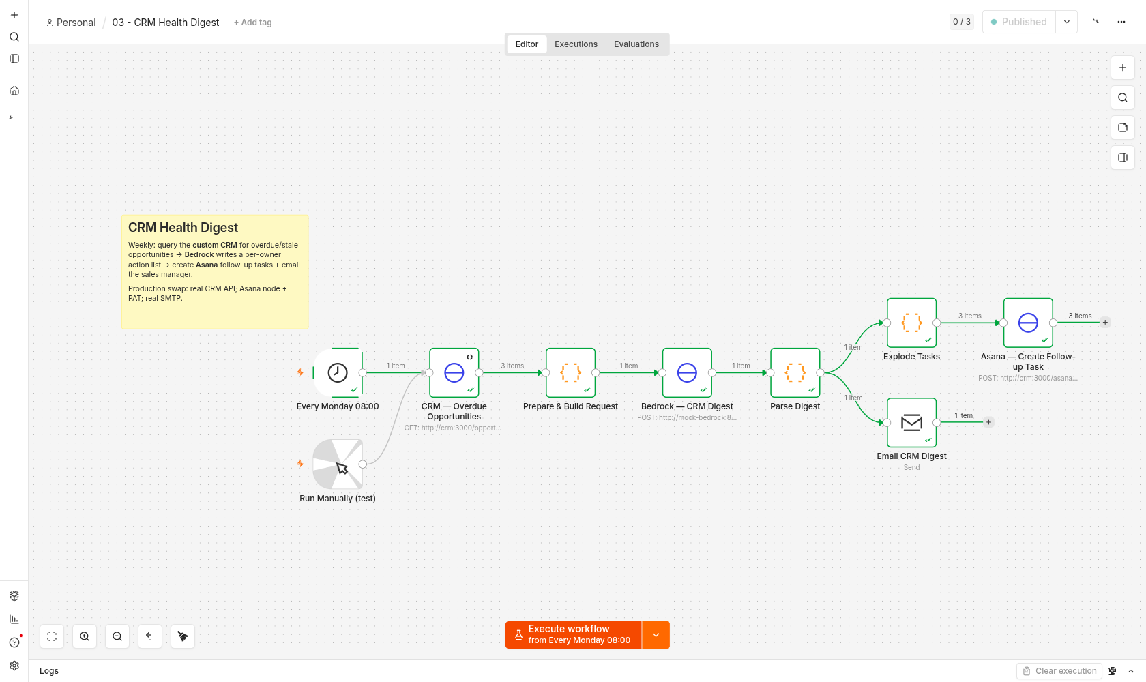Click the plus after Asana node output
This screenshot has height=682, width=1146.
point(1105,323)
